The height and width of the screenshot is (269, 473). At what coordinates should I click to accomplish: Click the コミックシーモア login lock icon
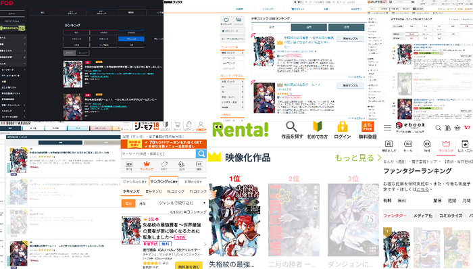(x=189, y=124)
